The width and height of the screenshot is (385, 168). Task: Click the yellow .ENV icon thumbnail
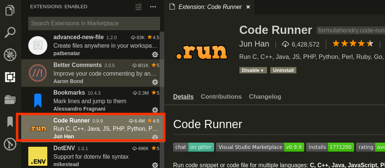pyautogui.click(x=38, y=156)
